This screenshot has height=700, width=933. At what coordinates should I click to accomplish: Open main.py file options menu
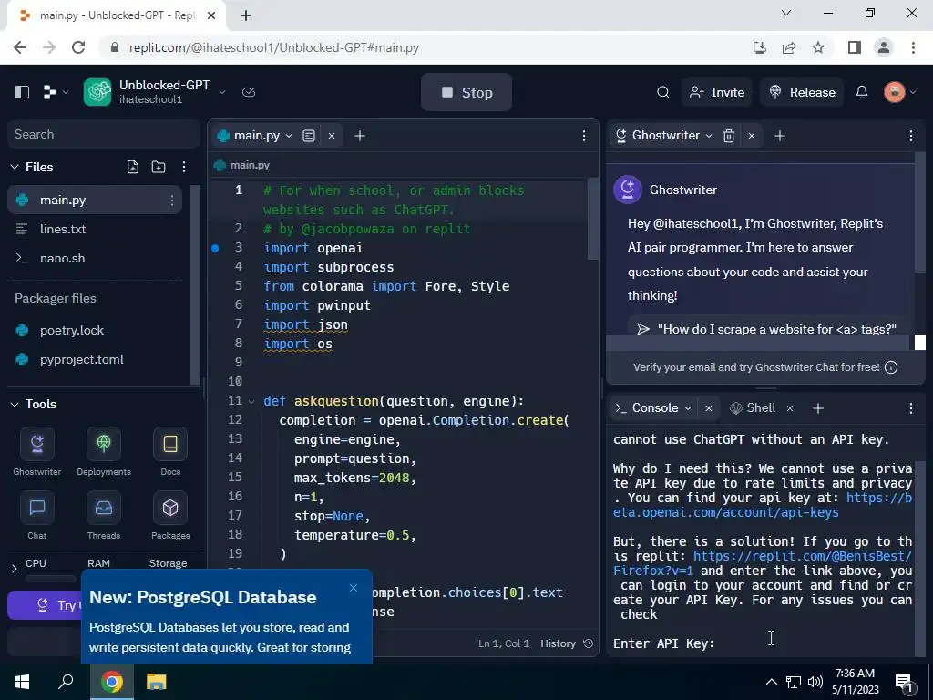172,200
